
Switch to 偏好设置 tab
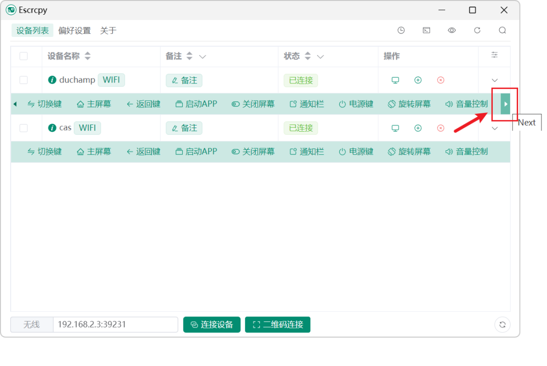(74, 30)
